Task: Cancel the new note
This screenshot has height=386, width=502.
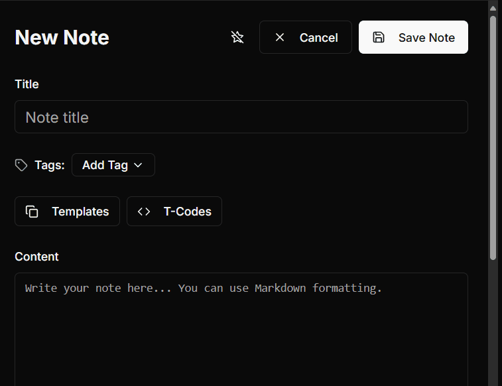Action: tap(306, 37)
